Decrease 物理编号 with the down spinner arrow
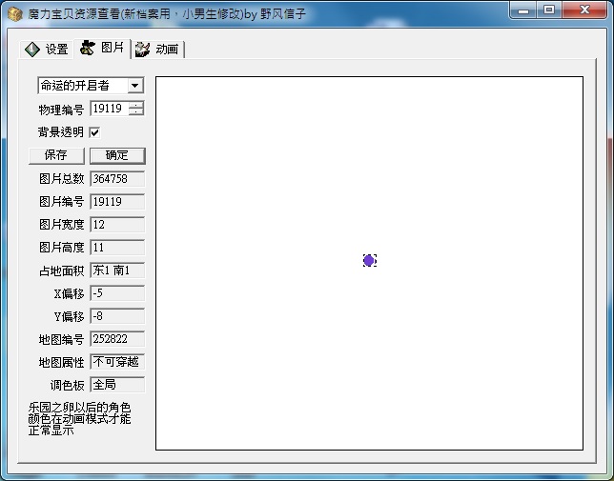This screenshot has height=481, width=614. (x=136, y=112)
